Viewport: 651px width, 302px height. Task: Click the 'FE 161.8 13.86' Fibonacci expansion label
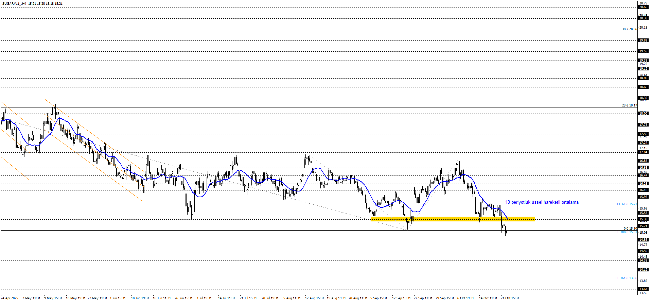tap(626, 278)
